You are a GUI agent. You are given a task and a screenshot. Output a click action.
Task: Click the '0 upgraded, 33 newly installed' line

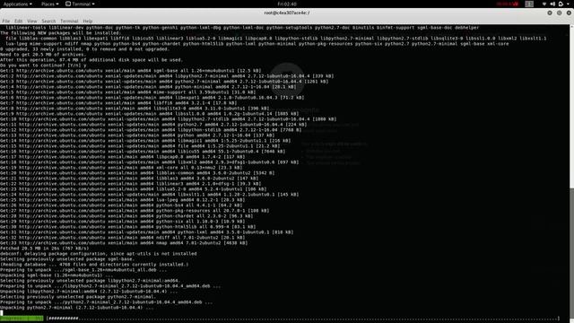84,49
